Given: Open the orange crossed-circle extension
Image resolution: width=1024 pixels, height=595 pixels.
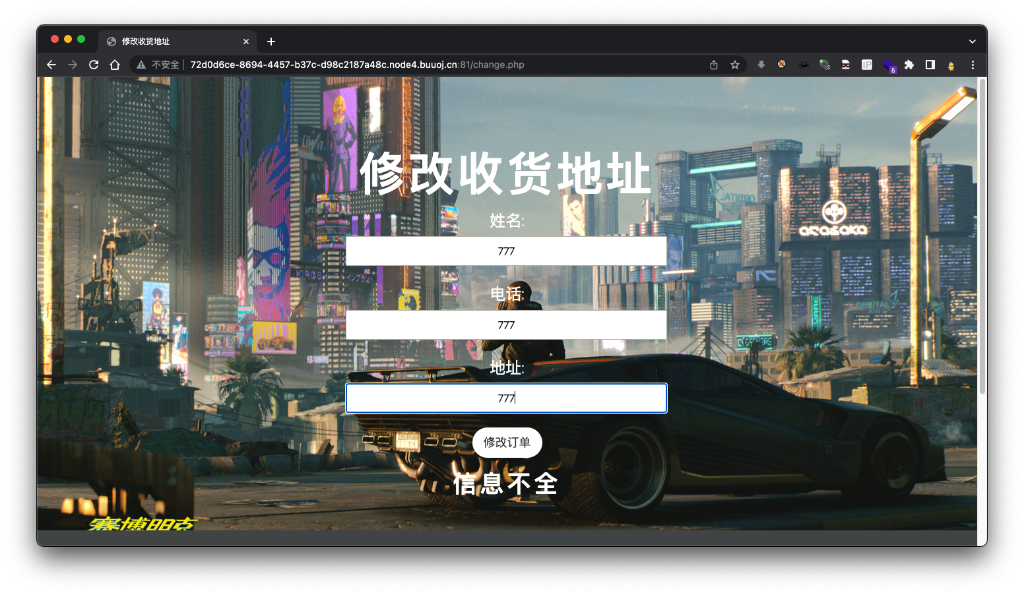Looking at the screenshot, I should click(x=782, y=65).
